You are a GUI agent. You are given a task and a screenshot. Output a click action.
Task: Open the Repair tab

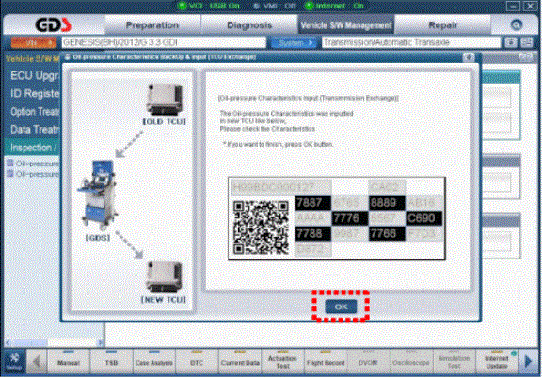[x=442, y=24]
